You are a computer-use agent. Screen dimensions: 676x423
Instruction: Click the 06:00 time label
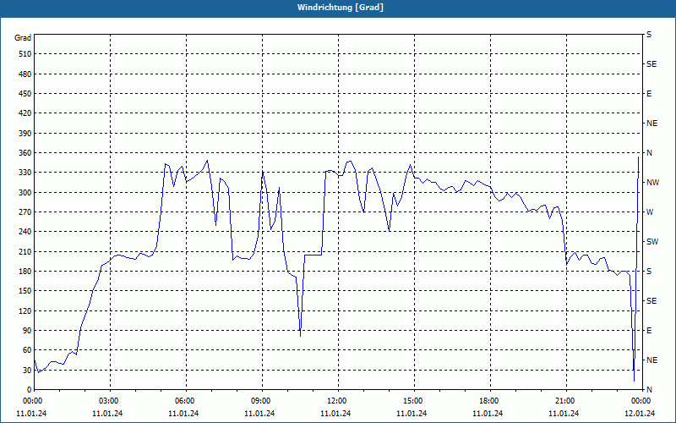(183, 401)
